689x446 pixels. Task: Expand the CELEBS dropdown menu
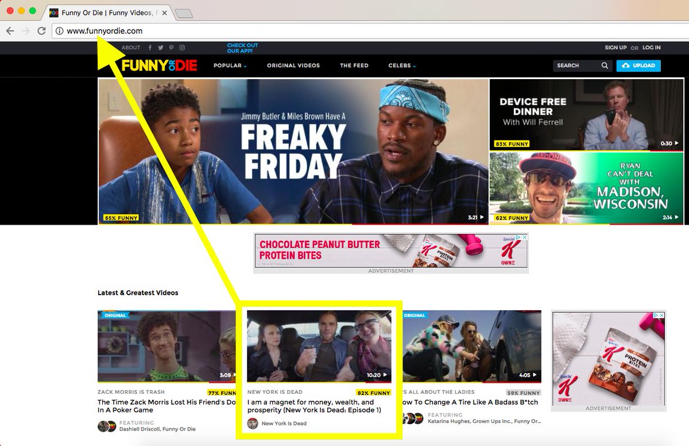(402, 65)
